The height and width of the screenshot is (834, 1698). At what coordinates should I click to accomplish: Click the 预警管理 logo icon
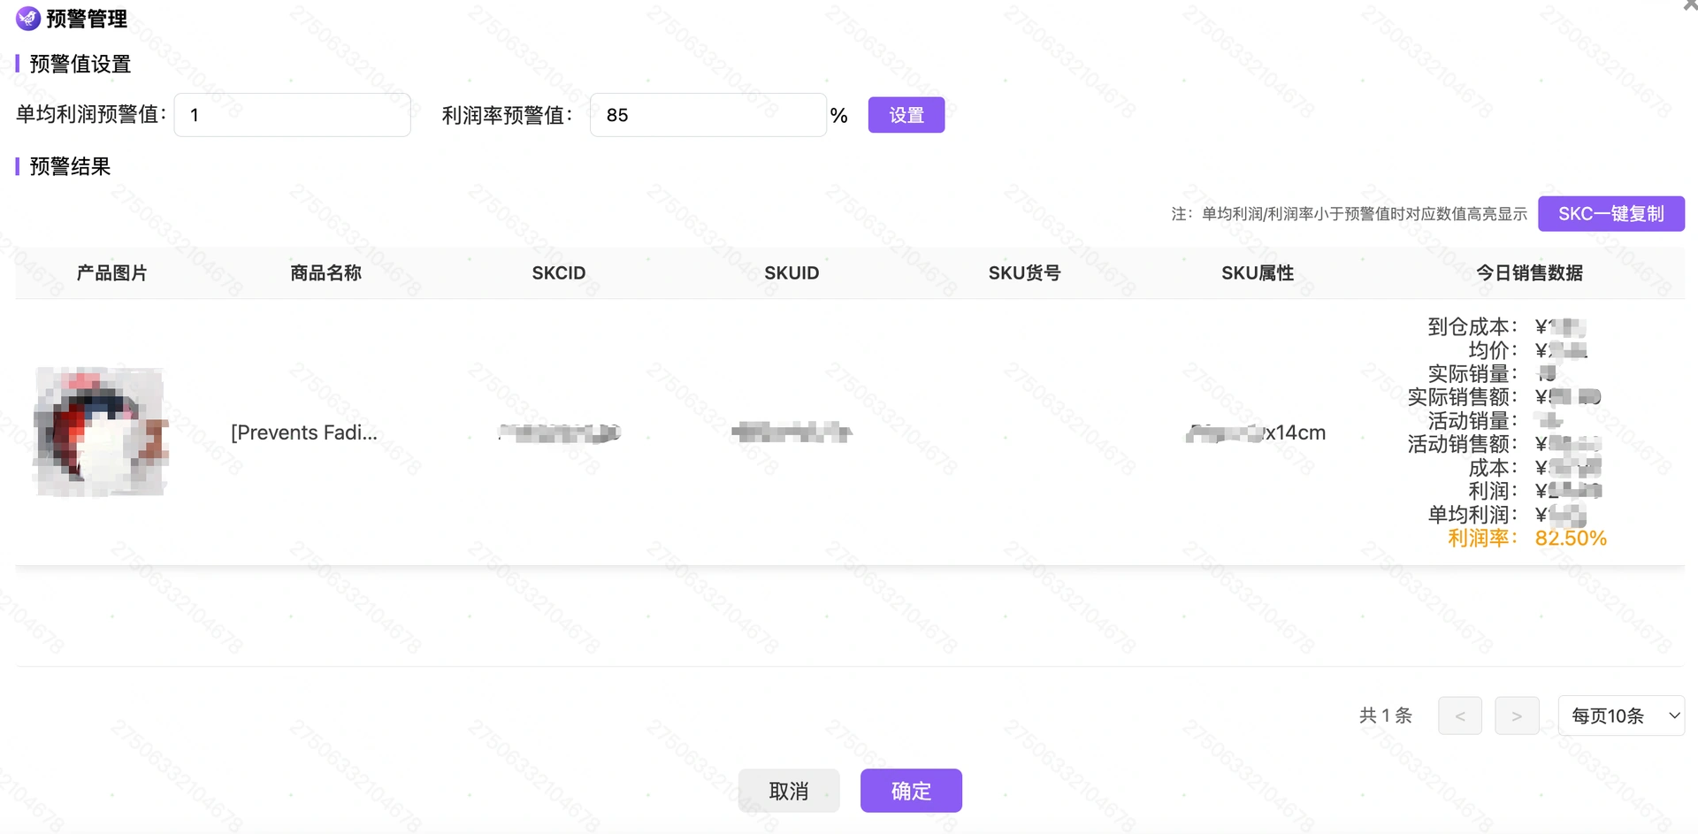(28, 18)
